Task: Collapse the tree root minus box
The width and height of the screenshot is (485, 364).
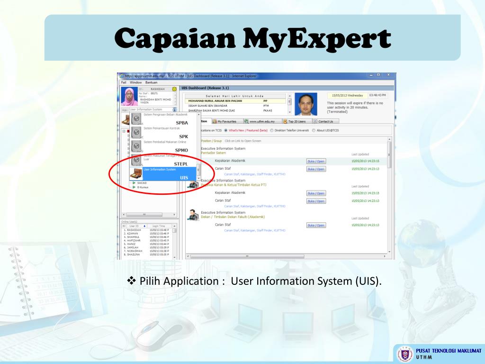Action: pos(124,131)
